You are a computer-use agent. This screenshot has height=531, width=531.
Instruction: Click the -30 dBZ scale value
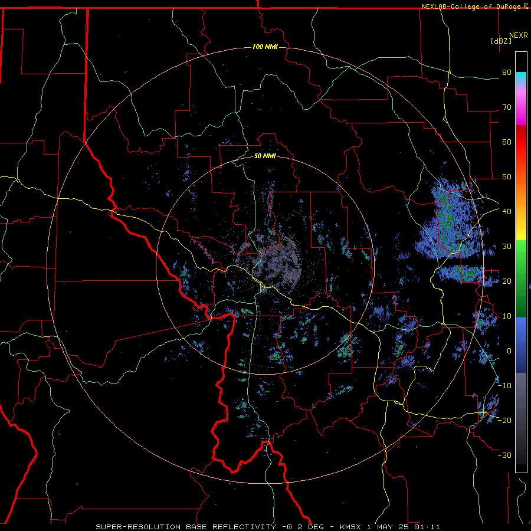[504, 455]
